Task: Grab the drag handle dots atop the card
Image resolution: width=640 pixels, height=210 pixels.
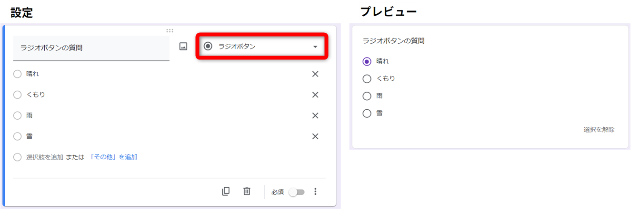Action: click(170, 30)
